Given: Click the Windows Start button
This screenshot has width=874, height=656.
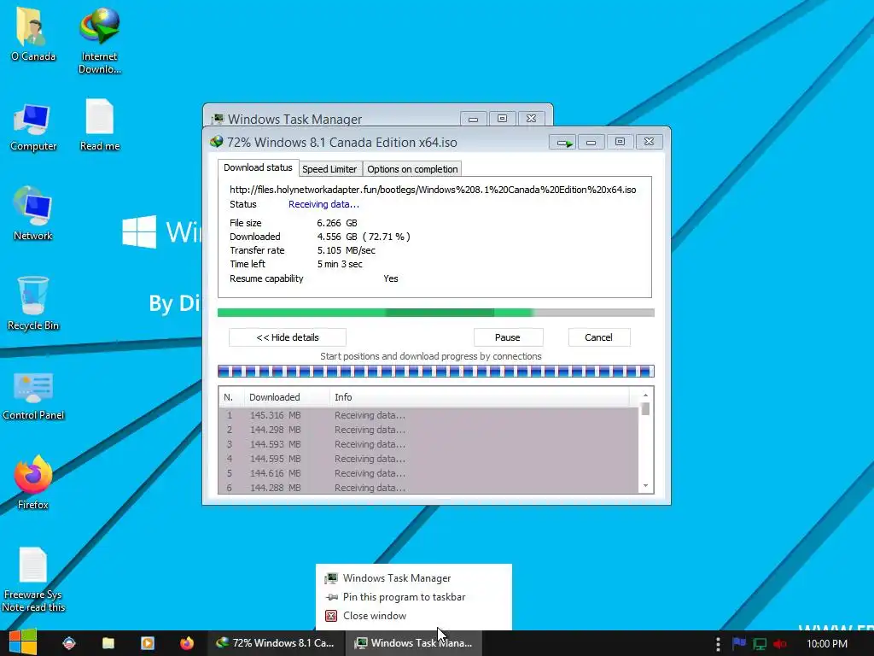Looking at the screenshot, I should (x=23, y=642).
